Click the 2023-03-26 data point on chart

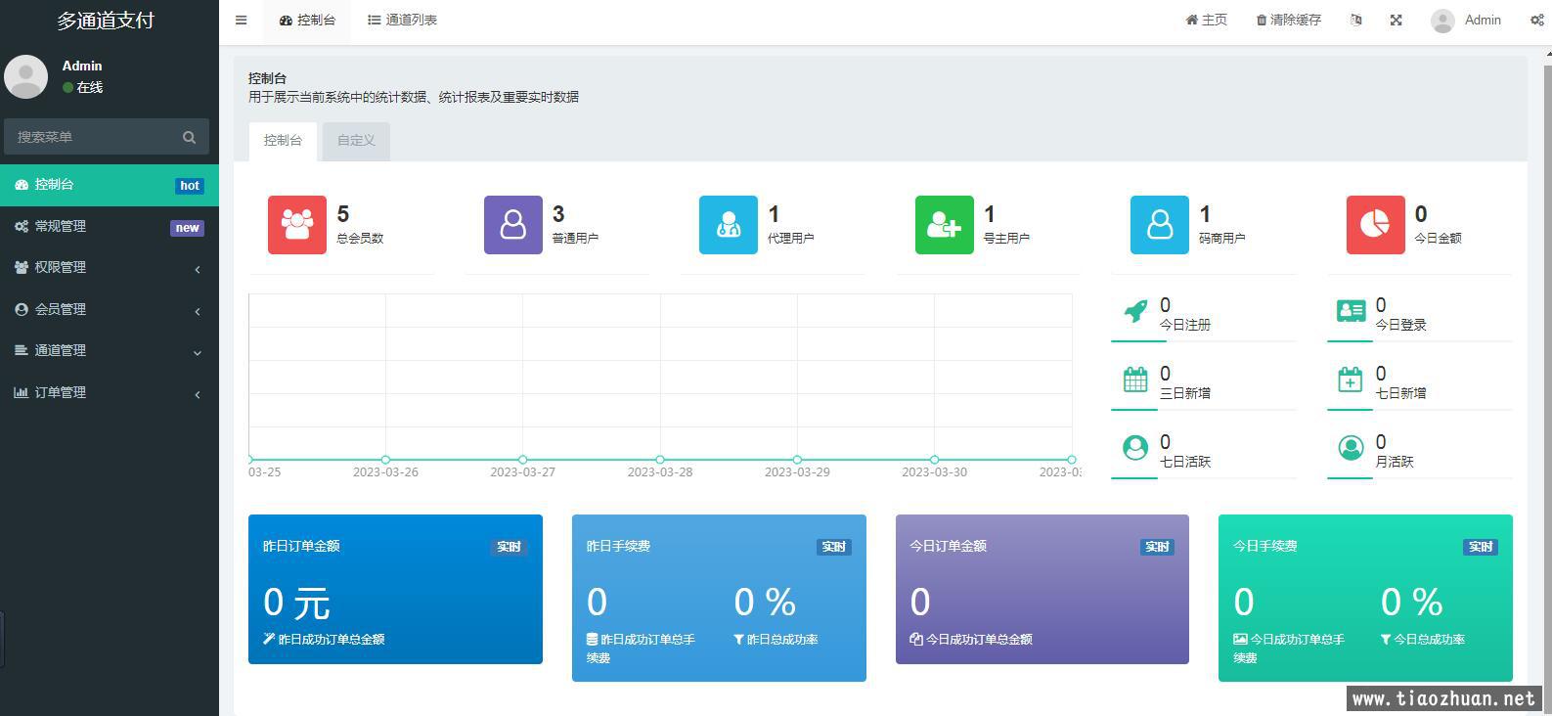pos(385,459)
